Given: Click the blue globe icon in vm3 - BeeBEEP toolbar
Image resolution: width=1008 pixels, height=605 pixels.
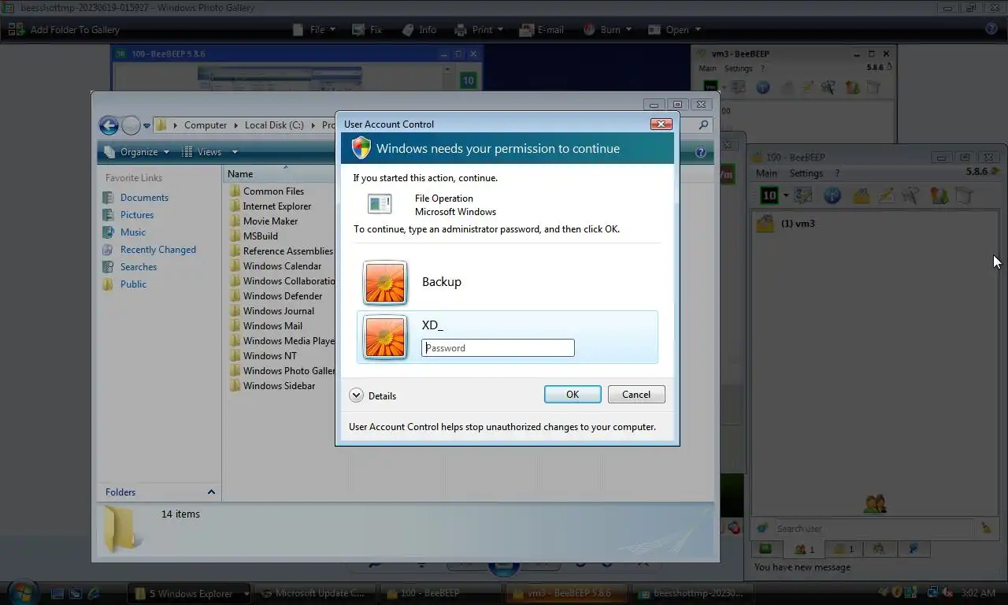Looking at the screenshot, I should click(762, 87).
